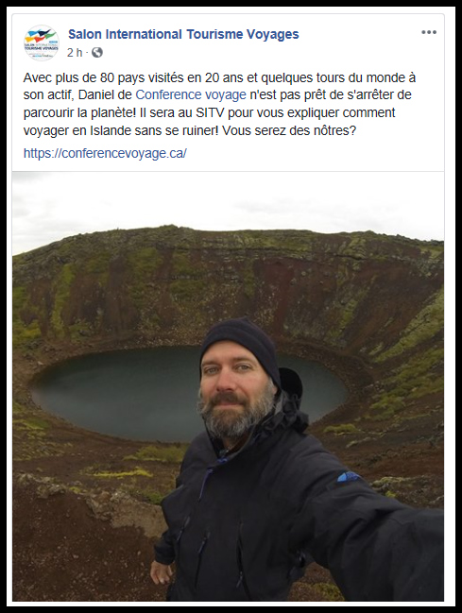Click the word "SITV" in the post text
The width and height of the screenshot is (462, 613).
click(x=210, y=112)
